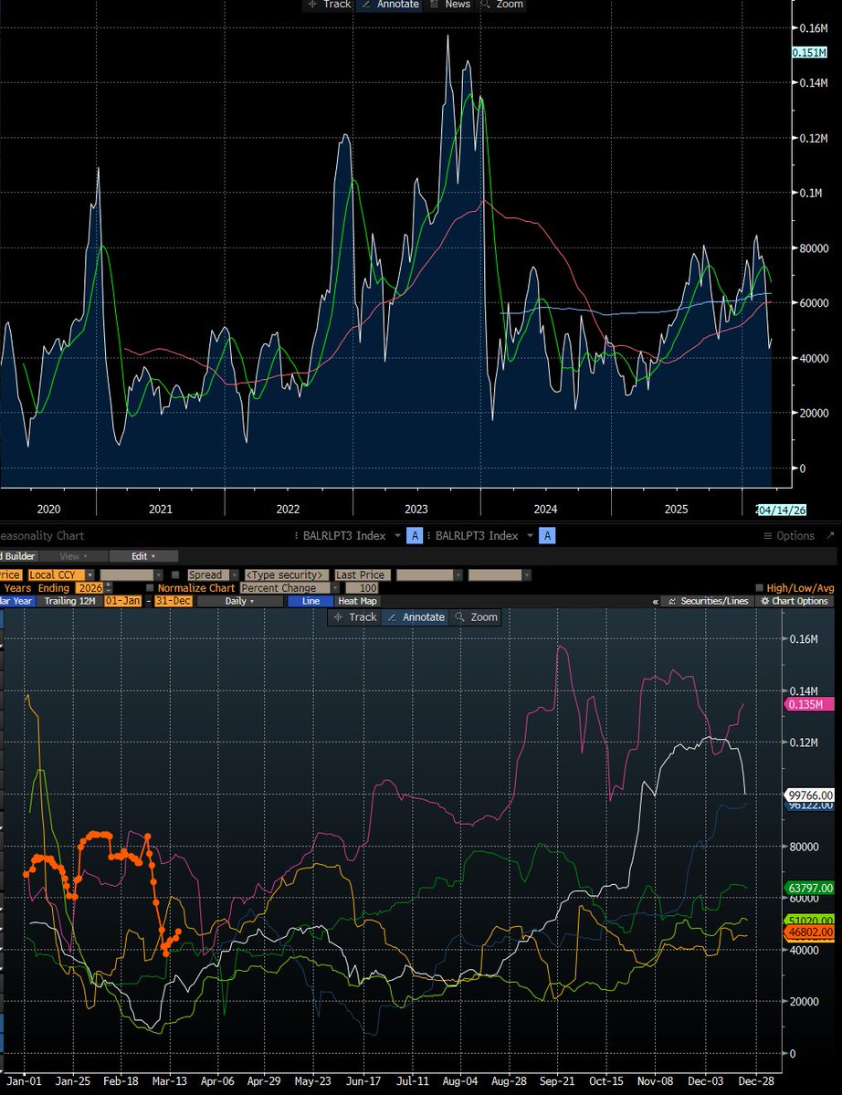Click the second blue A button at right
The image size is (842, 1095).
tap(547, 536)
